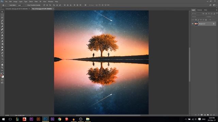The height and width of the screenshot is (122, 218).
Task: Open the Image menu
Action: pos(15,1)
